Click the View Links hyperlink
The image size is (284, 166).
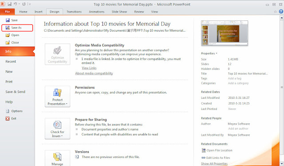point(89,68)
